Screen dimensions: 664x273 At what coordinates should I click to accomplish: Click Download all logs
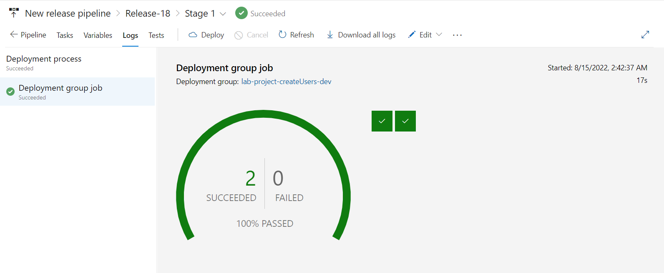tap(361, 35)
